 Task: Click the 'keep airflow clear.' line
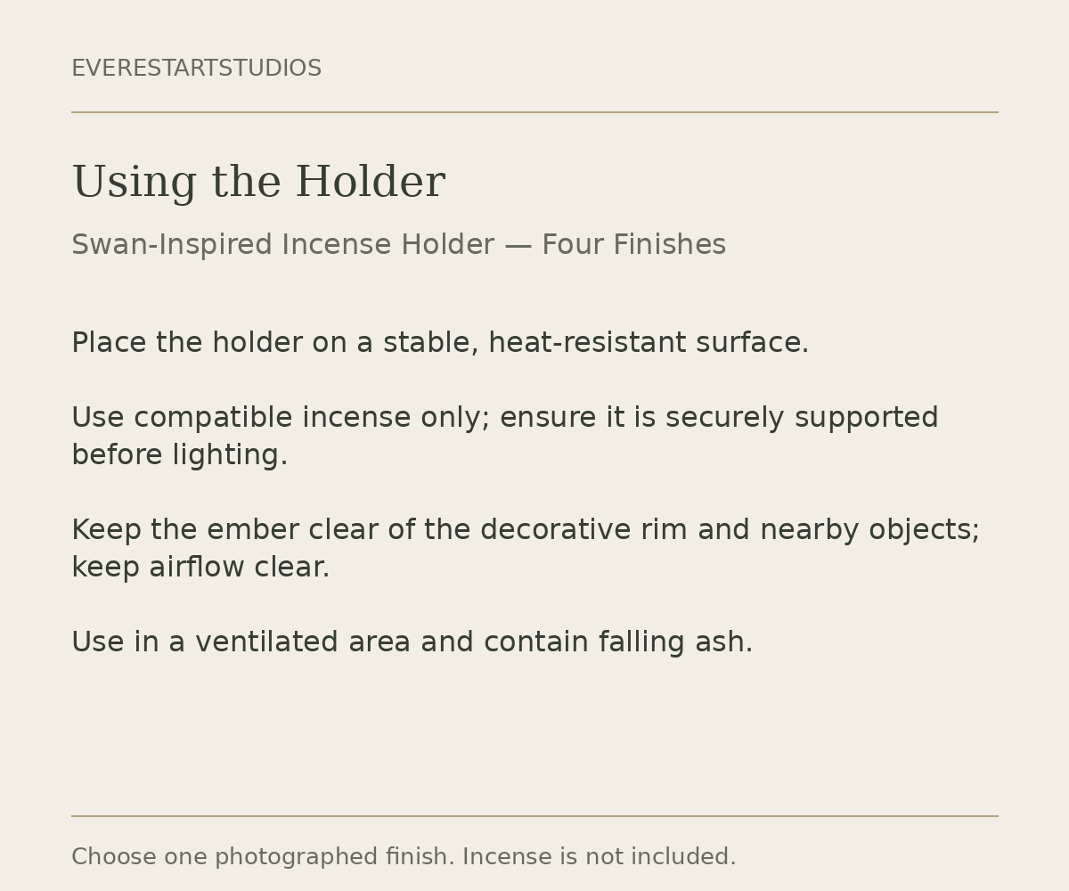[200, 568]
